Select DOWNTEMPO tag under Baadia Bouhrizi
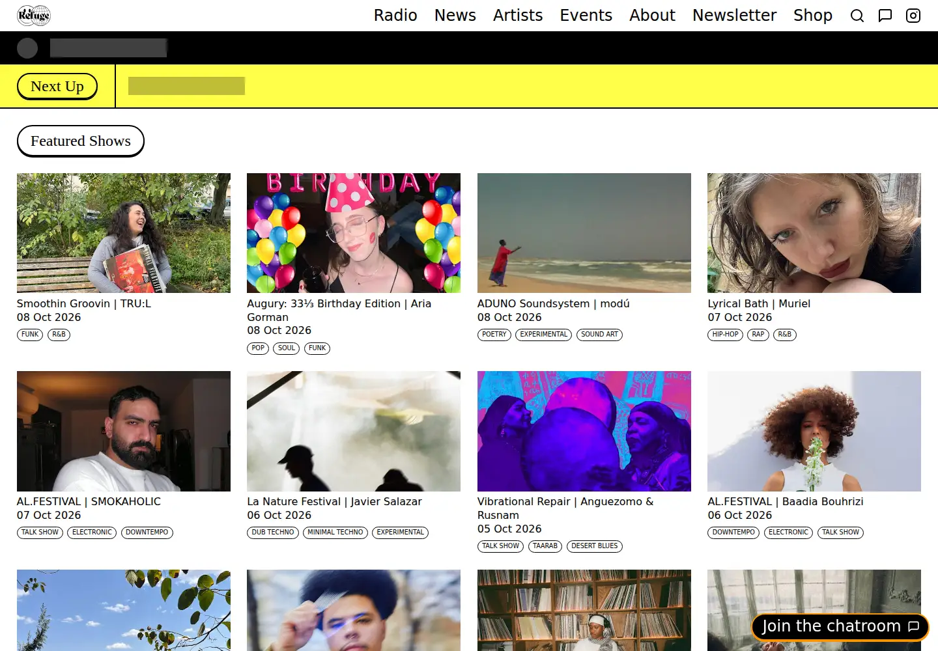938x651 pixels. (x=733, y=533)
